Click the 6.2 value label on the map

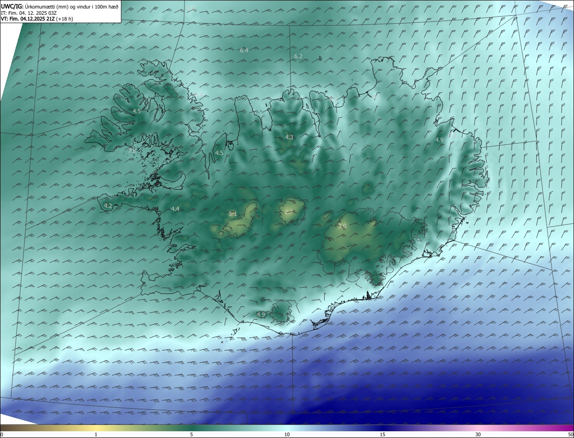[x=298, y=56]
